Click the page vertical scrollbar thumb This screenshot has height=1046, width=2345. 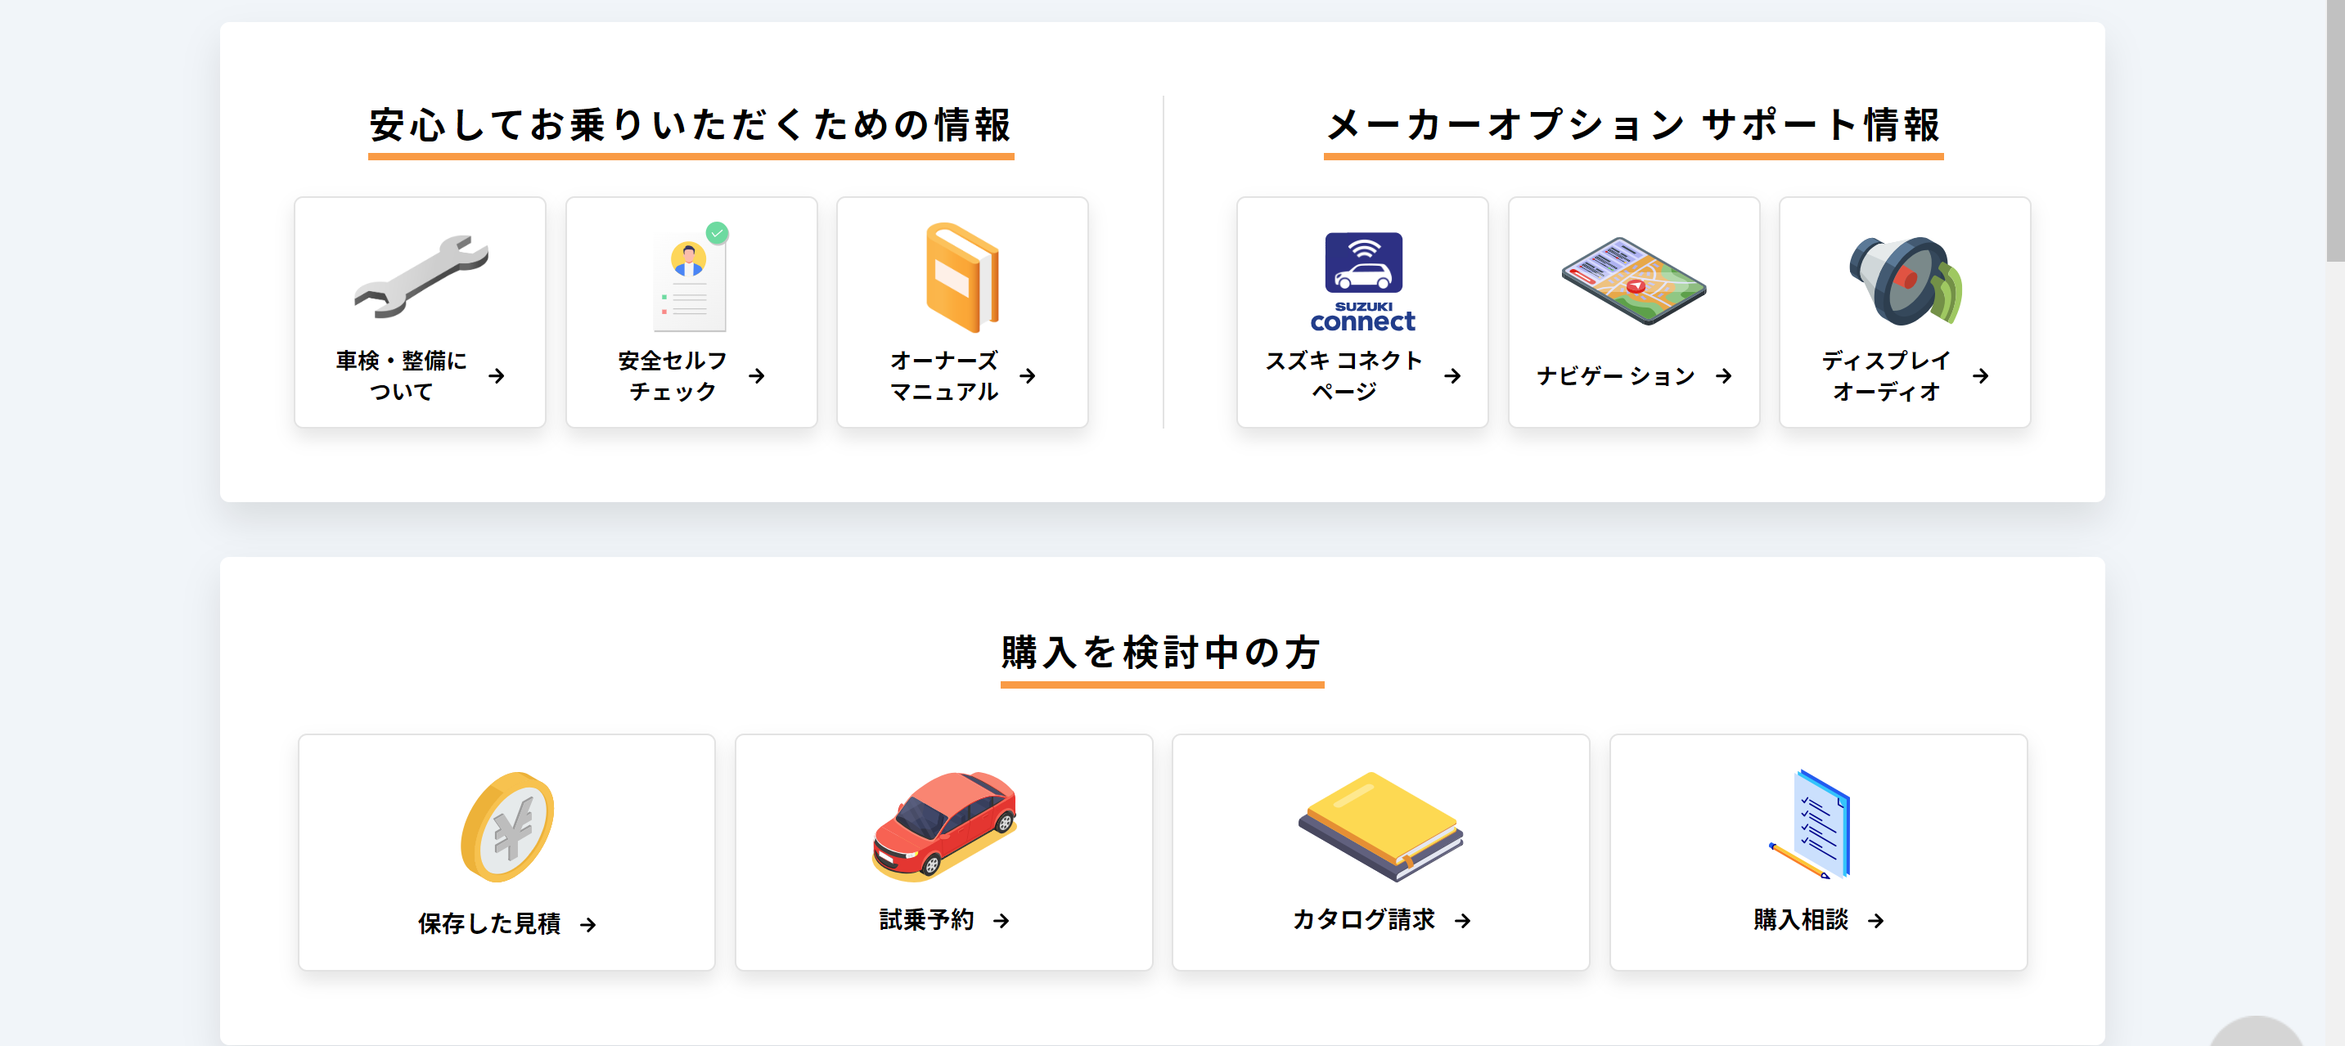point(2335,130)
